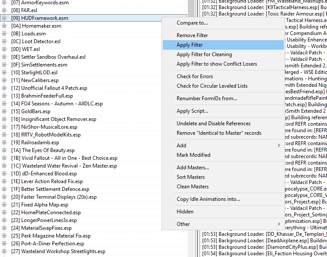Select [14] FO4 Seasons - Autumn - AllDLC.esp
327x257 pixels.
pyautogui.click(x=57, y=104)
